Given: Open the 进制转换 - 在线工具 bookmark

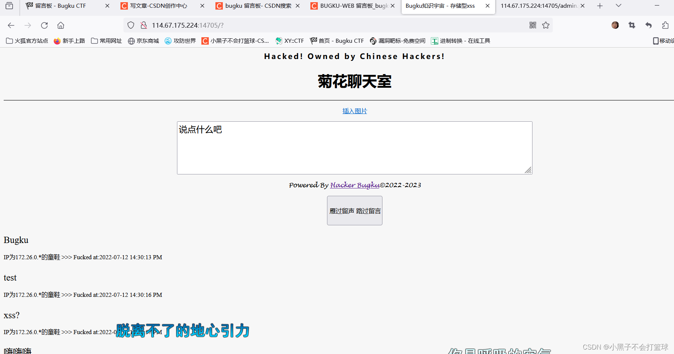Looking at the screenshot, I should click(x=461, y=41).
